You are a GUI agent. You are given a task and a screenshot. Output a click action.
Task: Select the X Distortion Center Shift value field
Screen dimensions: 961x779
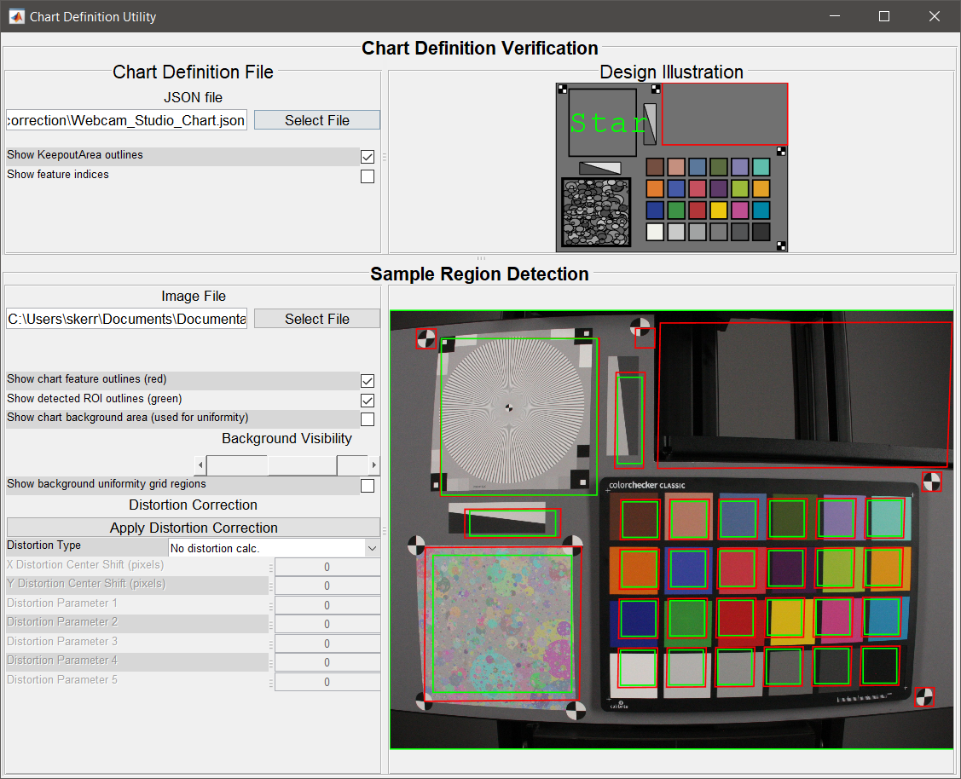pyautogui.click(x=327, y=566)
